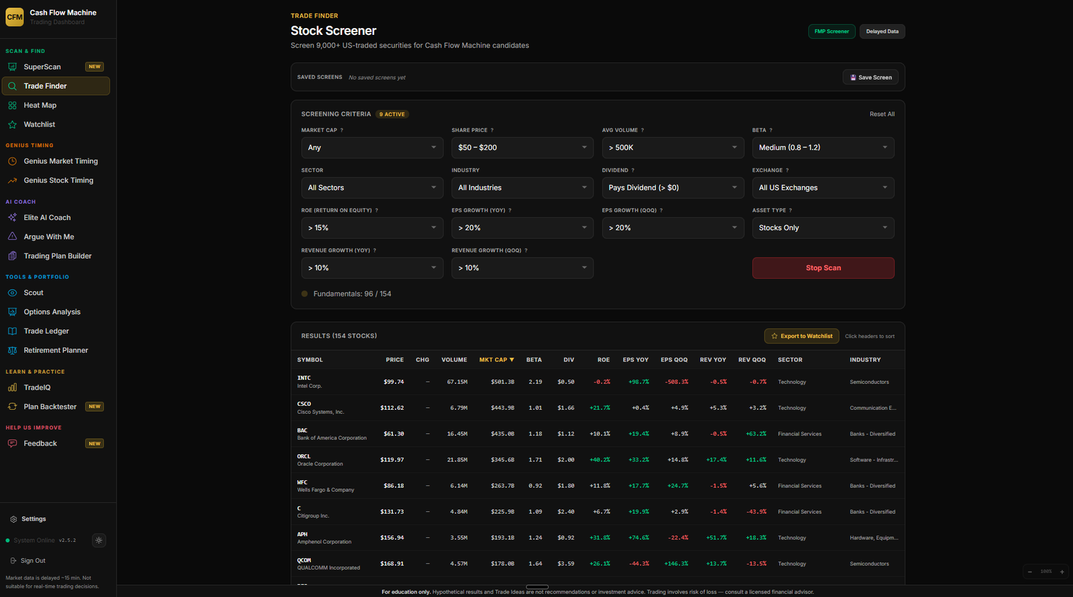Click the Elite AI Coach sparkle icon
This screenshot has width=1073, height=597.
coord(12,217)
